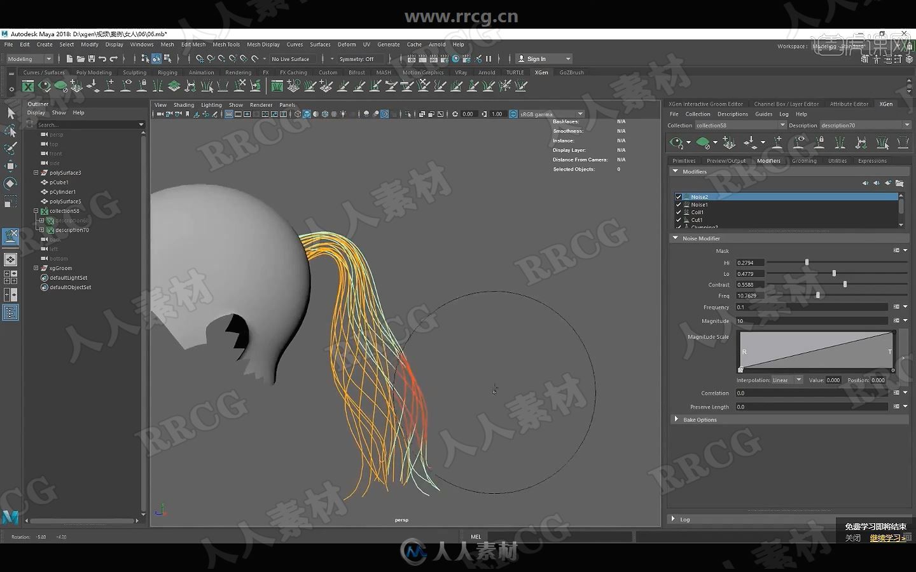Open the Collection dropdown showing collection58

[x=740, y=125]
